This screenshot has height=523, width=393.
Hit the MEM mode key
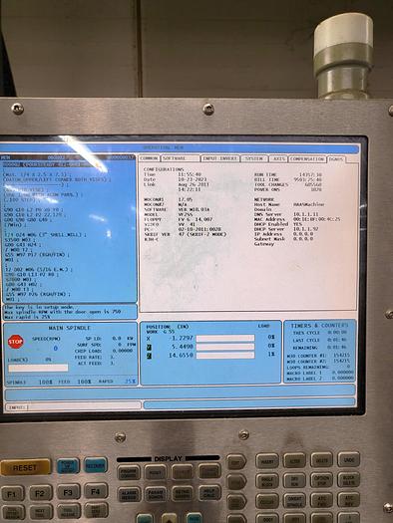point(236,482)
